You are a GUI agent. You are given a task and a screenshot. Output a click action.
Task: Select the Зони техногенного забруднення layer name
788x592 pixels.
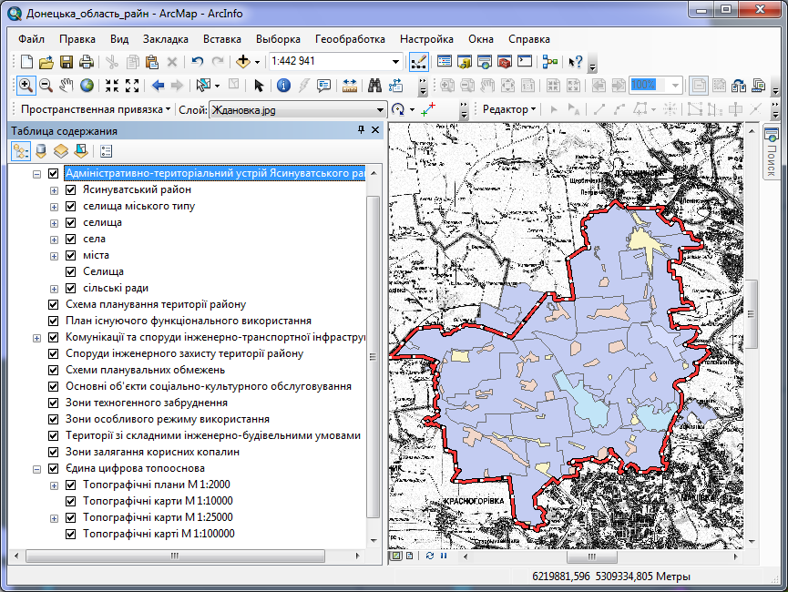click(x=147, y=403)
